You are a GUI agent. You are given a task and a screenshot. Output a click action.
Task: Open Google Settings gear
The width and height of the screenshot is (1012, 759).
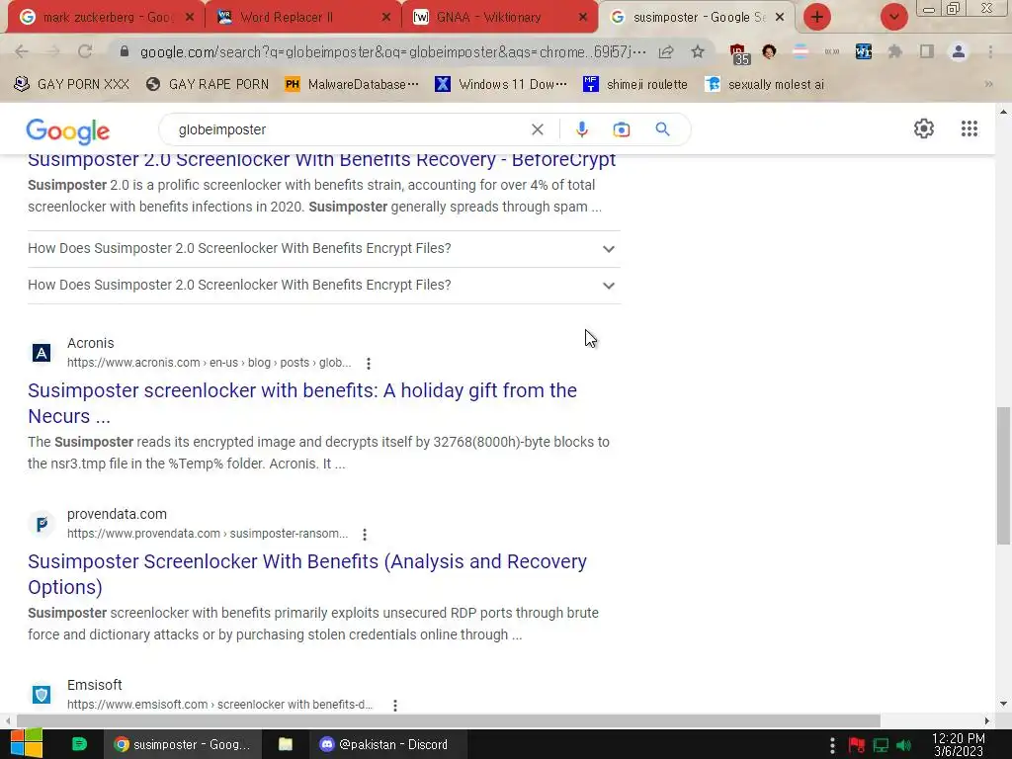click(924, 128)
